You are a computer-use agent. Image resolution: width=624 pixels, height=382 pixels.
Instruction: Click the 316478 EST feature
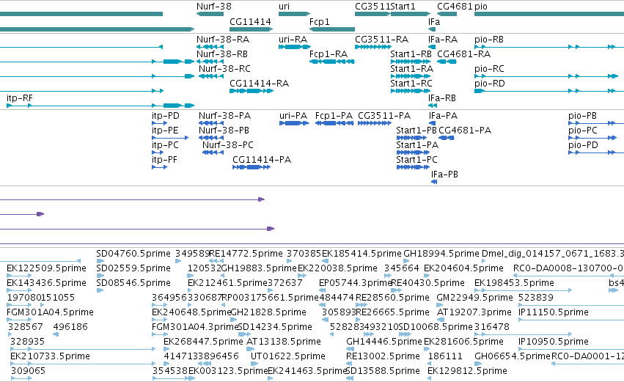pyautogui.click(x=524, y=334)
